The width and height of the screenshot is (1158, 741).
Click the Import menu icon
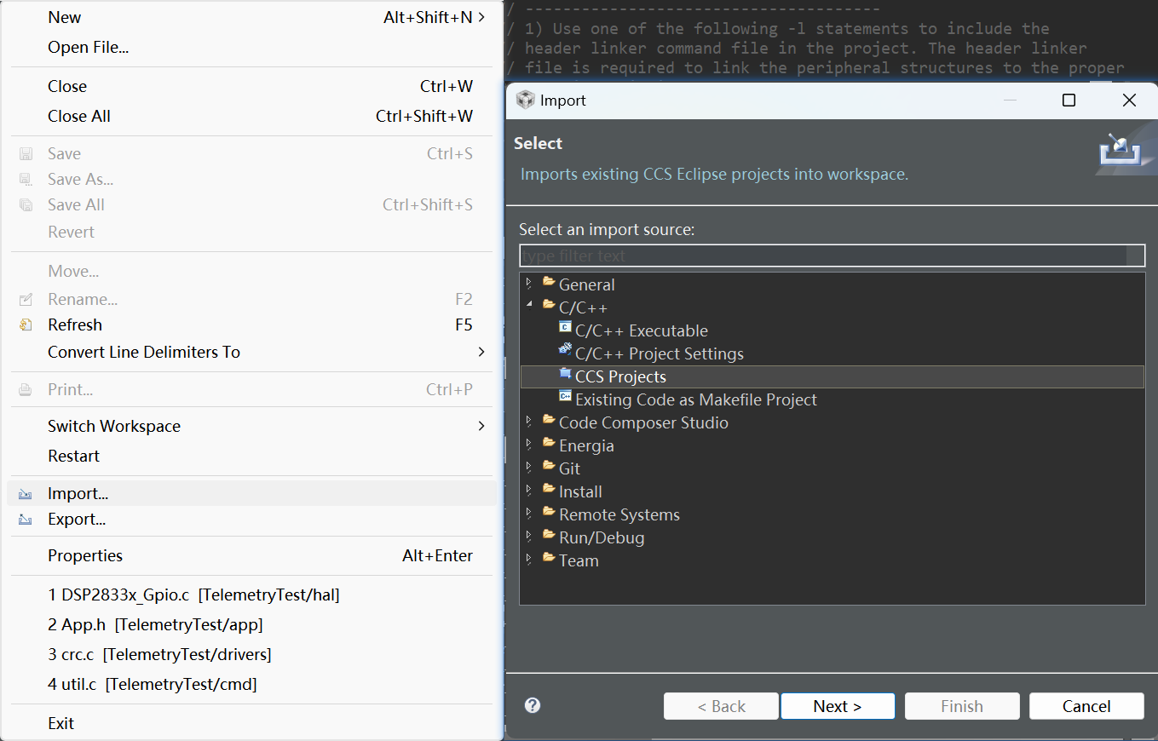26,494
